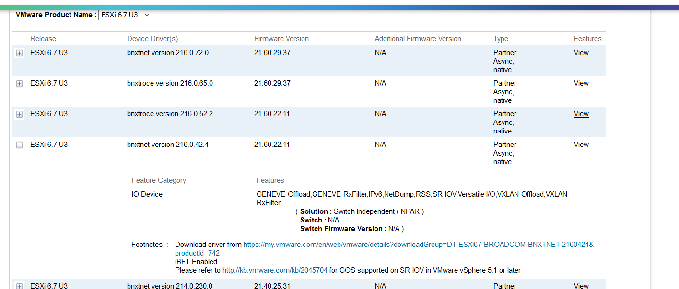Click the Feature Category sub-header
This screenshot has width=679, height=289.
(159, 180)
